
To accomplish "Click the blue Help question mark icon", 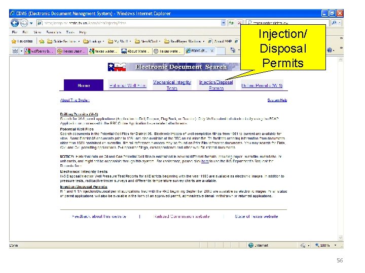I will click(330, 50).
